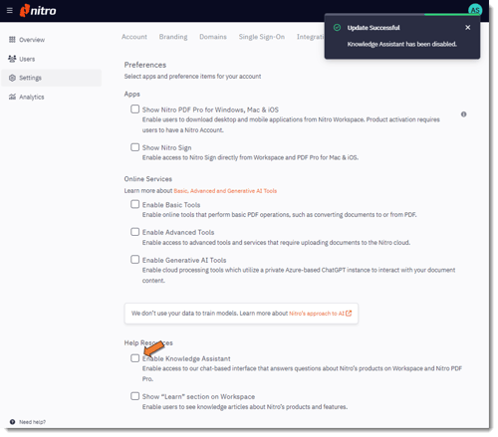Open Basic, Advanced and Generative AI Tools link
Image resolution: width=498 pixels, height=437 pixels.
click(x=225, y=191)
